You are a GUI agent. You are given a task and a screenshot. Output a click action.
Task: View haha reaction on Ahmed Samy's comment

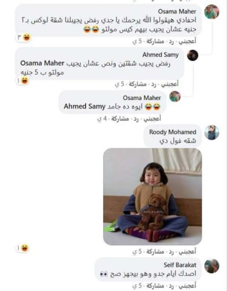23,81
